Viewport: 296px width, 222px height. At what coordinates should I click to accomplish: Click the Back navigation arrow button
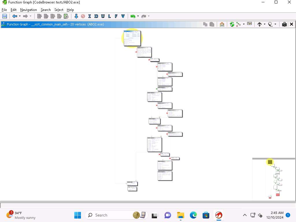pos(14,16)
